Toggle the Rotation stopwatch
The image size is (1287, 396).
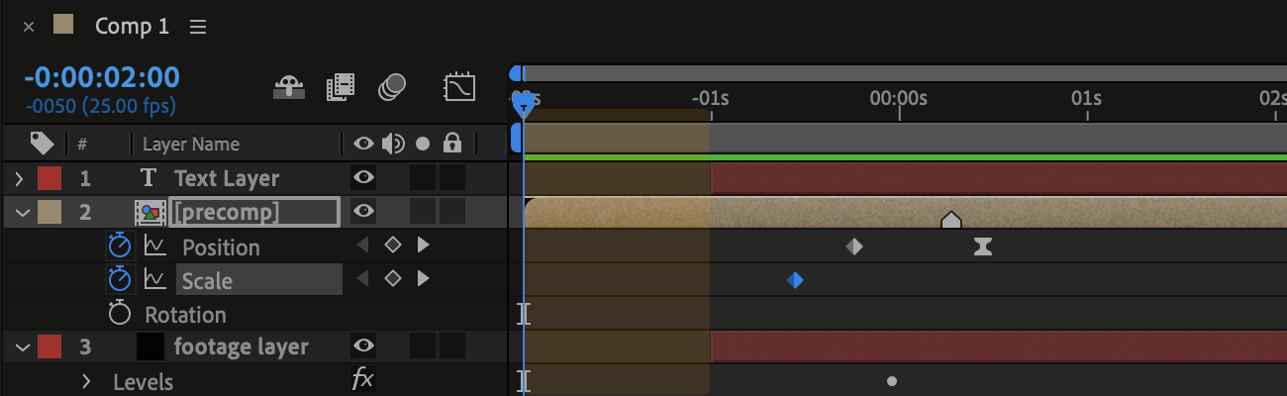[x=120, y=314]
